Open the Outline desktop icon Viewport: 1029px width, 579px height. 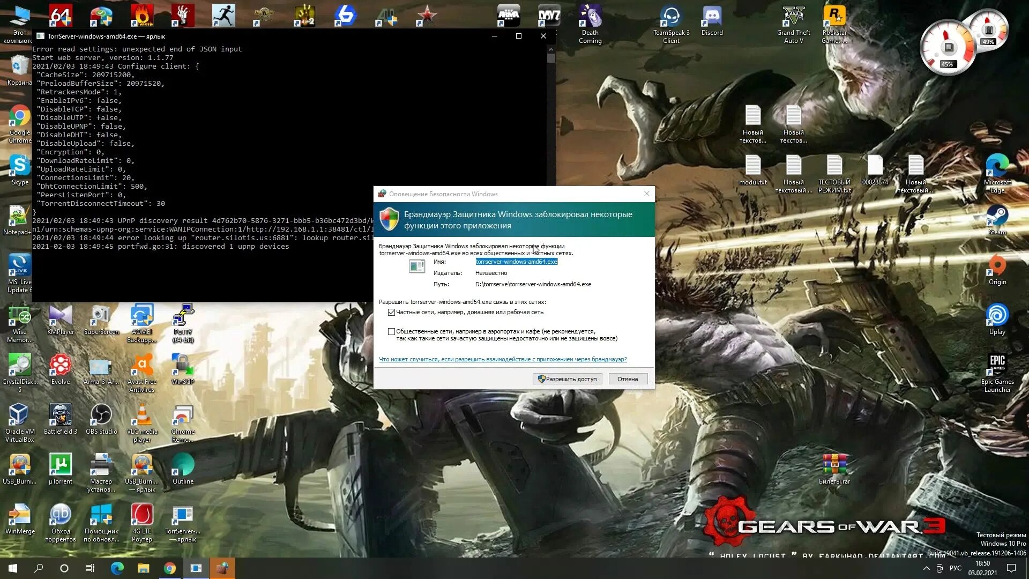[x=183, y=470]
